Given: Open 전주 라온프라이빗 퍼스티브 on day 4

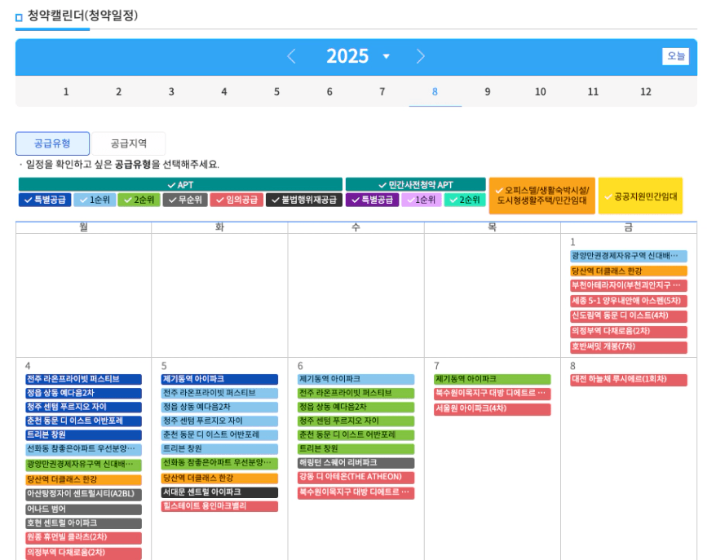Looking at the screenshot, I should [x=83, y=379].
